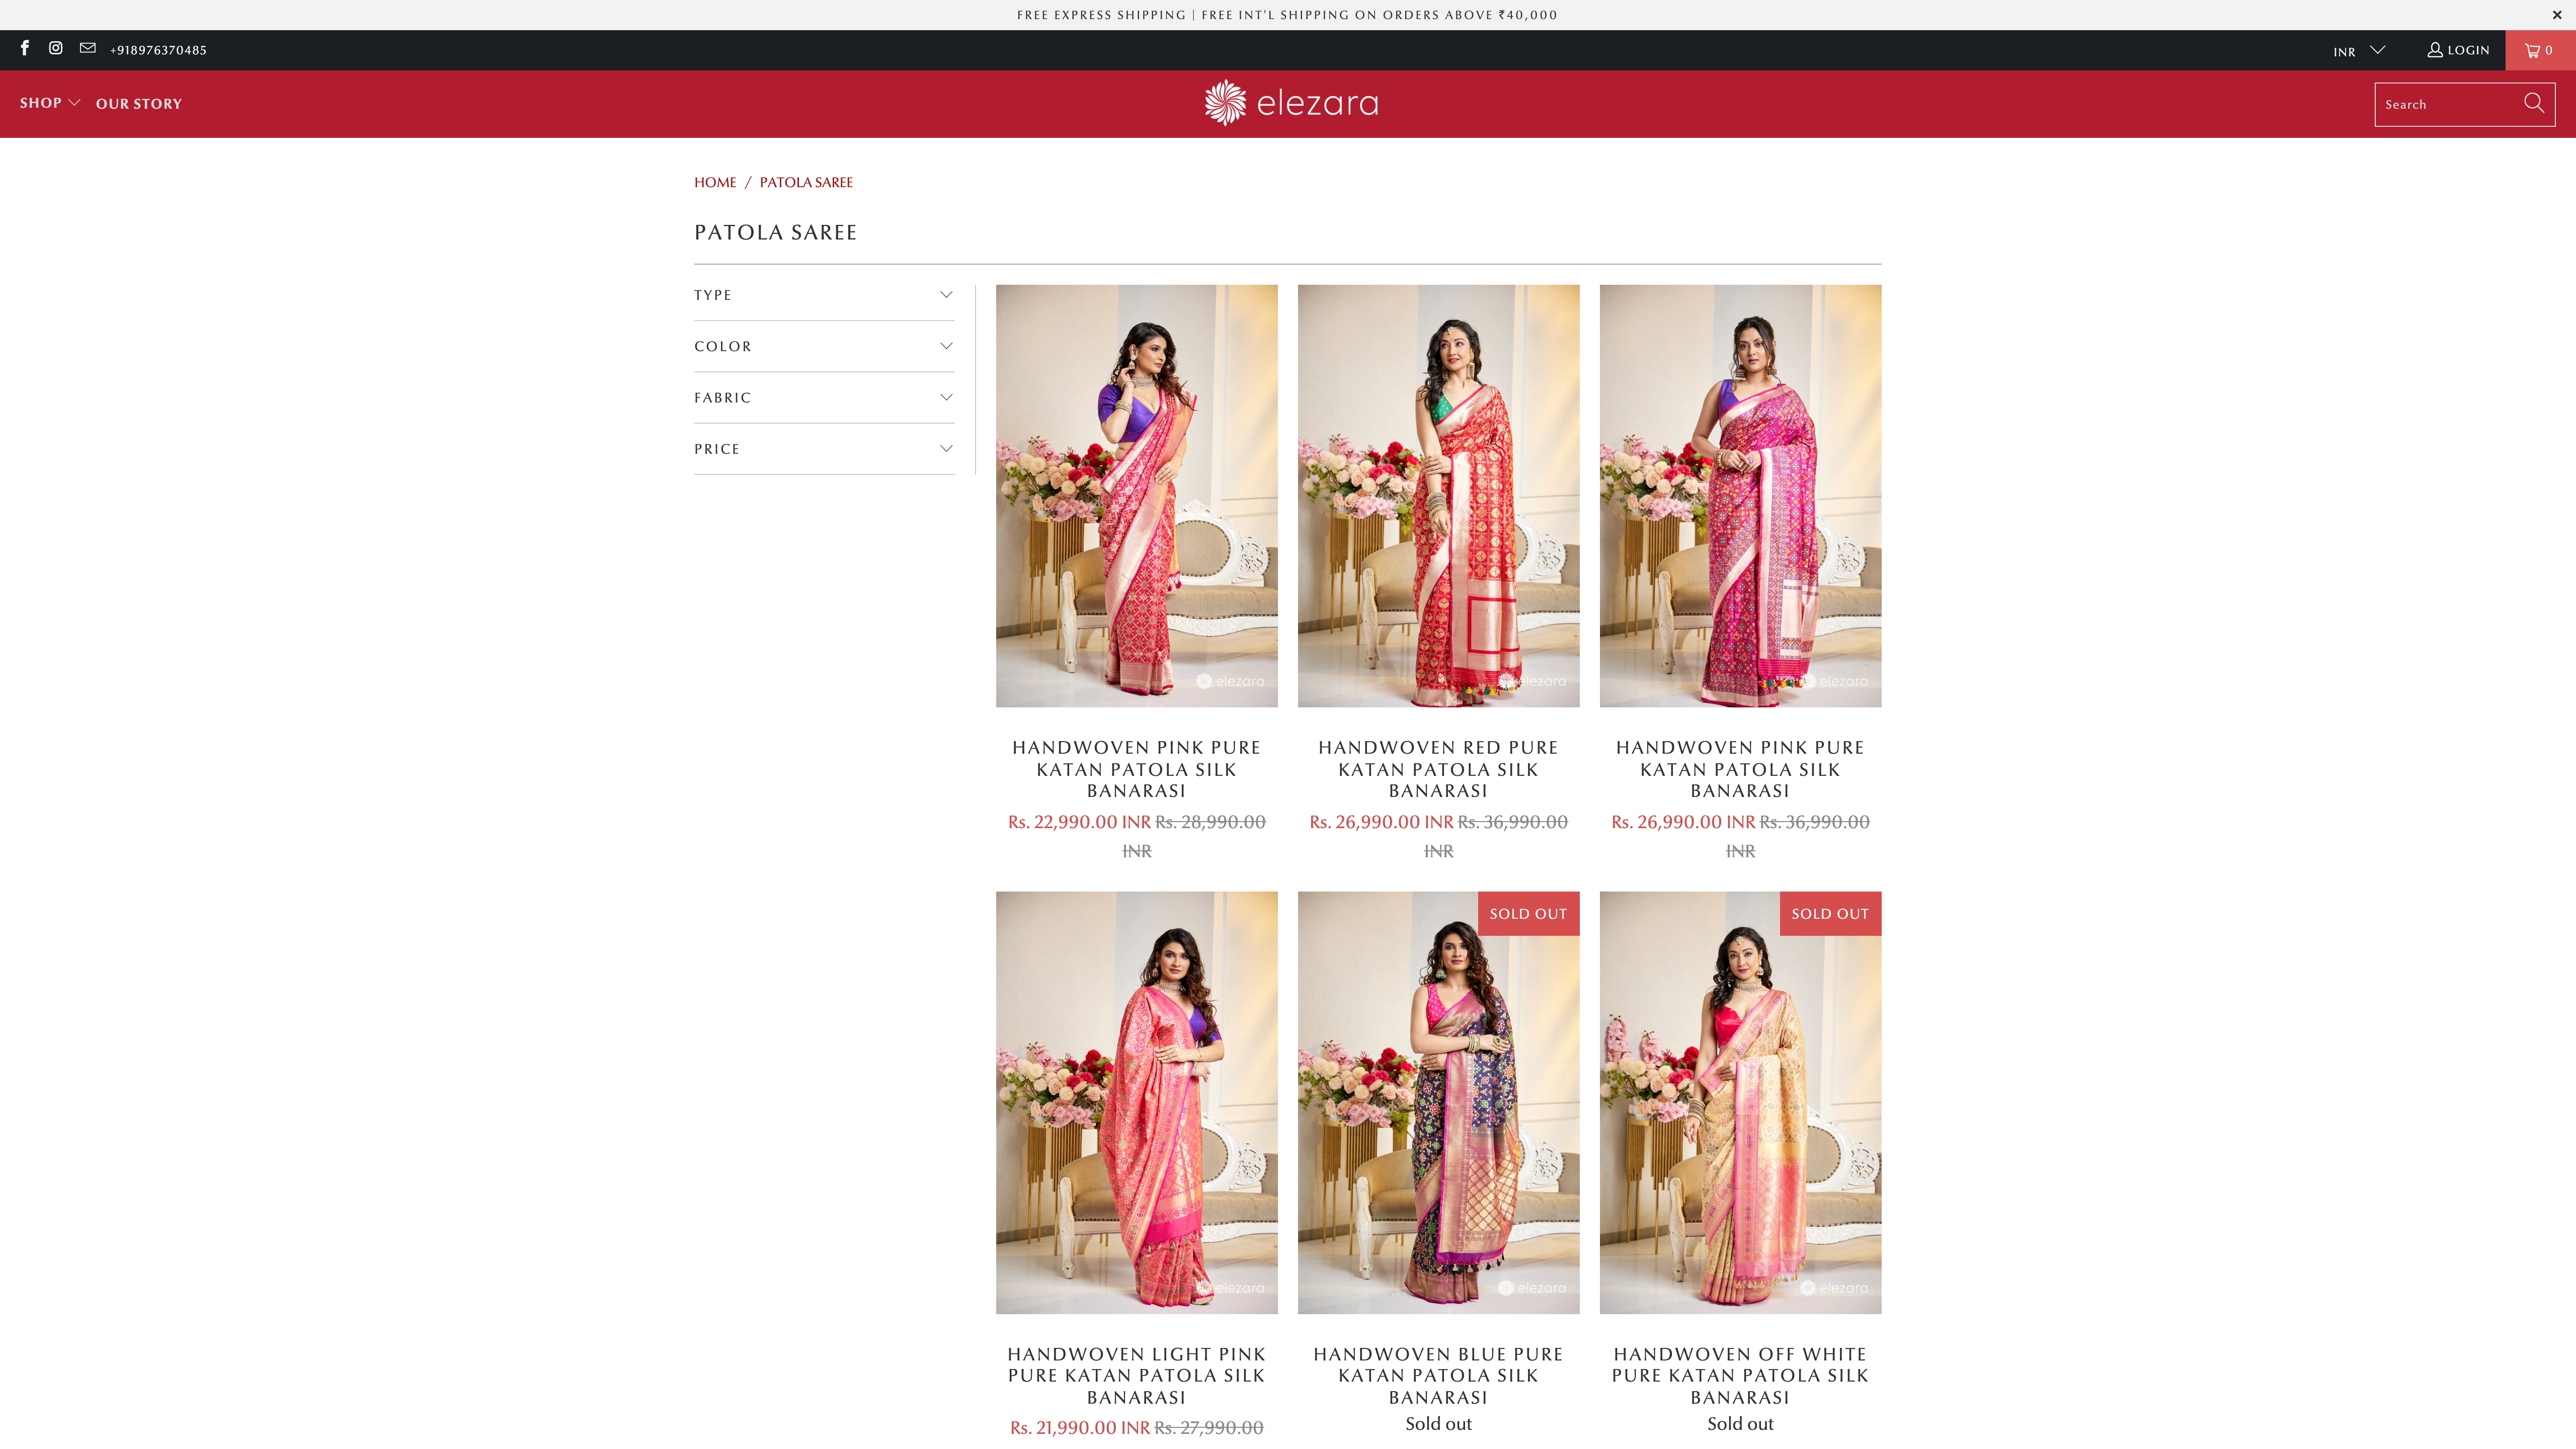The height and width of the screenshot is (1449, 2576).
Task: Open the Handwoven Red Pure Katan Patola product
Action: [x=1438, y=495]
